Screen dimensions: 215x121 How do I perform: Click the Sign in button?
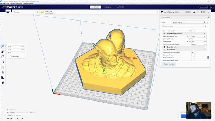click(x=212, y=7)
